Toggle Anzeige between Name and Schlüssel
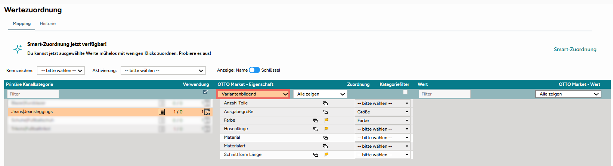The image size is (613, 166). (254, 70)
